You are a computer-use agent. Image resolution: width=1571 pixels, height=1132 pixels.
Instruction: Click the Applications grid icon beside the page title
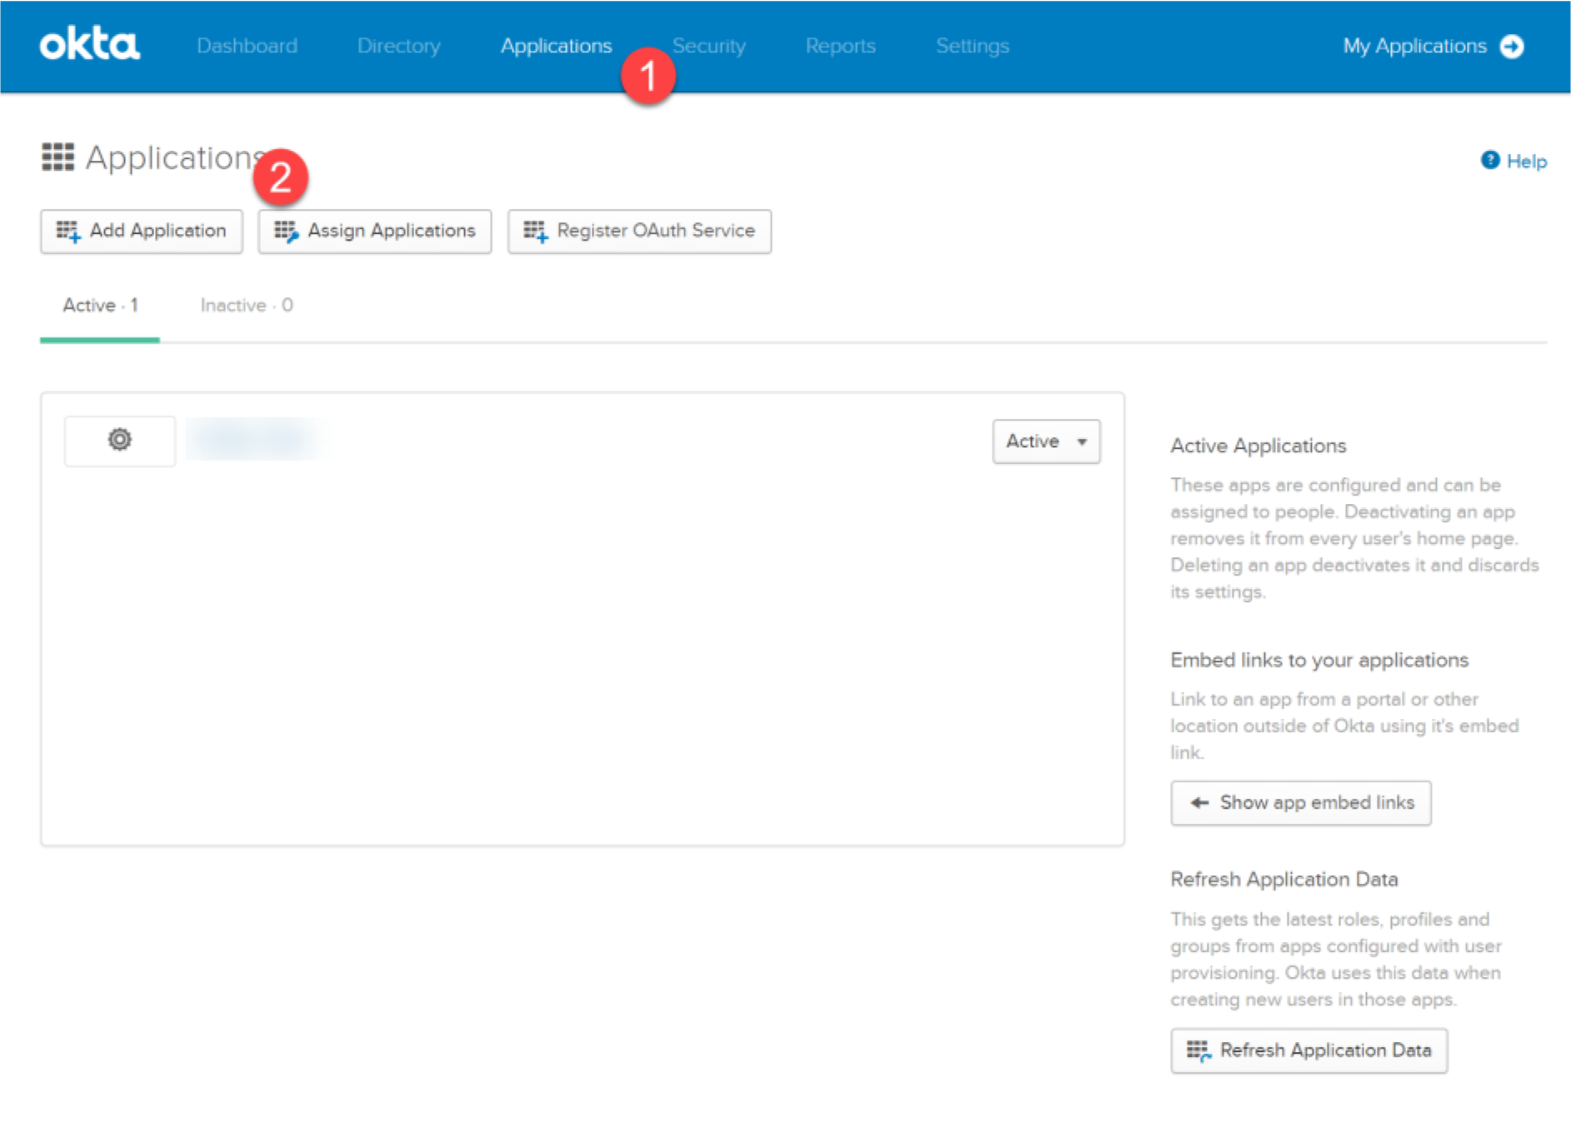tap(58, 157)
